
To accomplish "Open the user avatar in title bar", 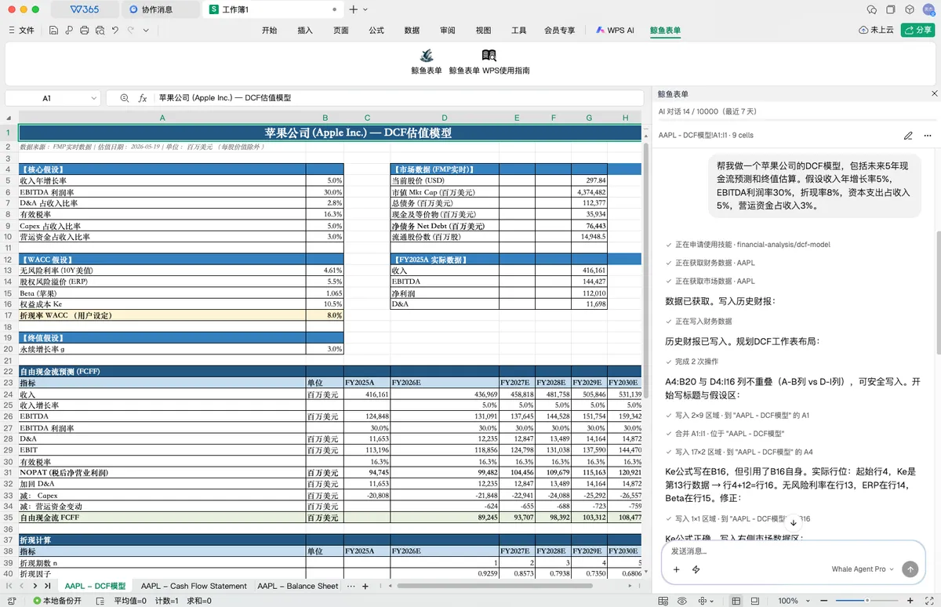I will (927, 9).
